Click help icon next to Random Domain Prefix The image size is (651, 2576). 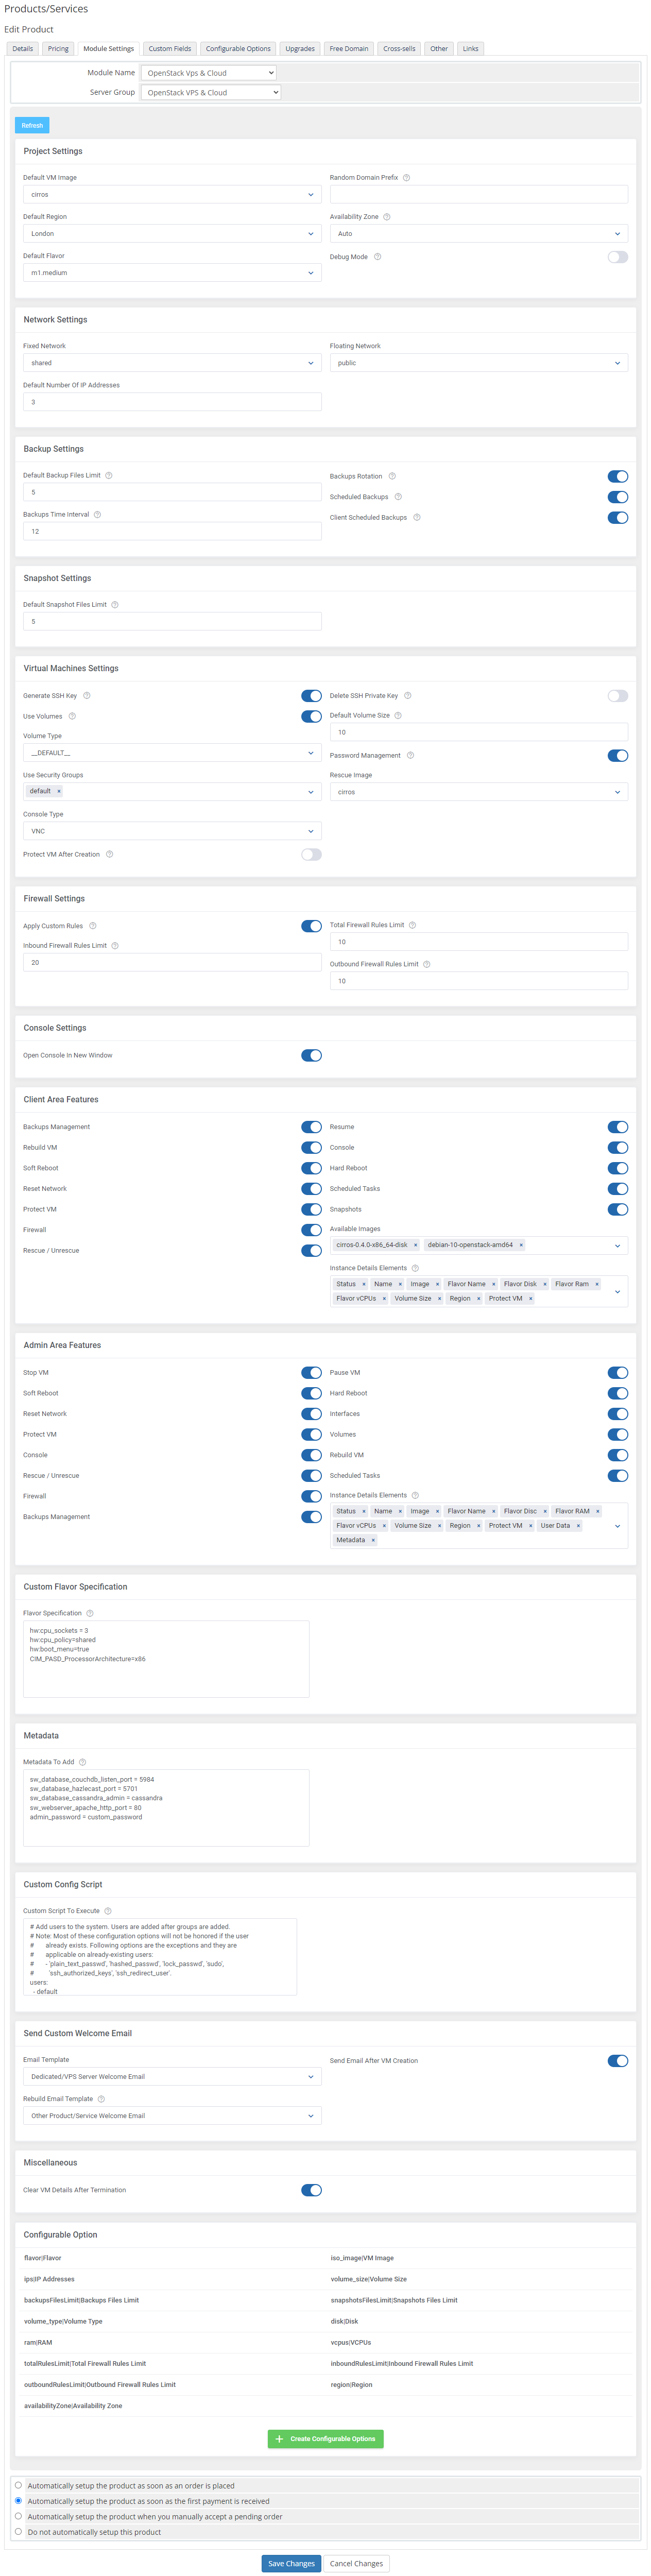[x=406, y=178]
